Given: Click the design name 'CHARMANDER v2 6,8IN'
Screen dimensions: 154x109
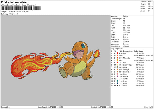Looking at the screenshot, I should pyautogui.click(x=19, y=12).
